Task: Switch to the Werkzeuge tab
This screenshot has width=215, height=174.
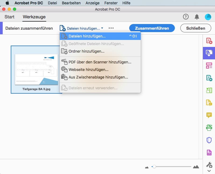Action: point(34,17)
